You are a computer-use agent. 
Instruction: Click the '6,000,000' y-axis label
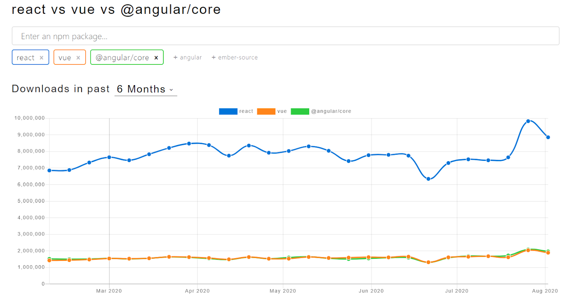[x=31, y=184]
